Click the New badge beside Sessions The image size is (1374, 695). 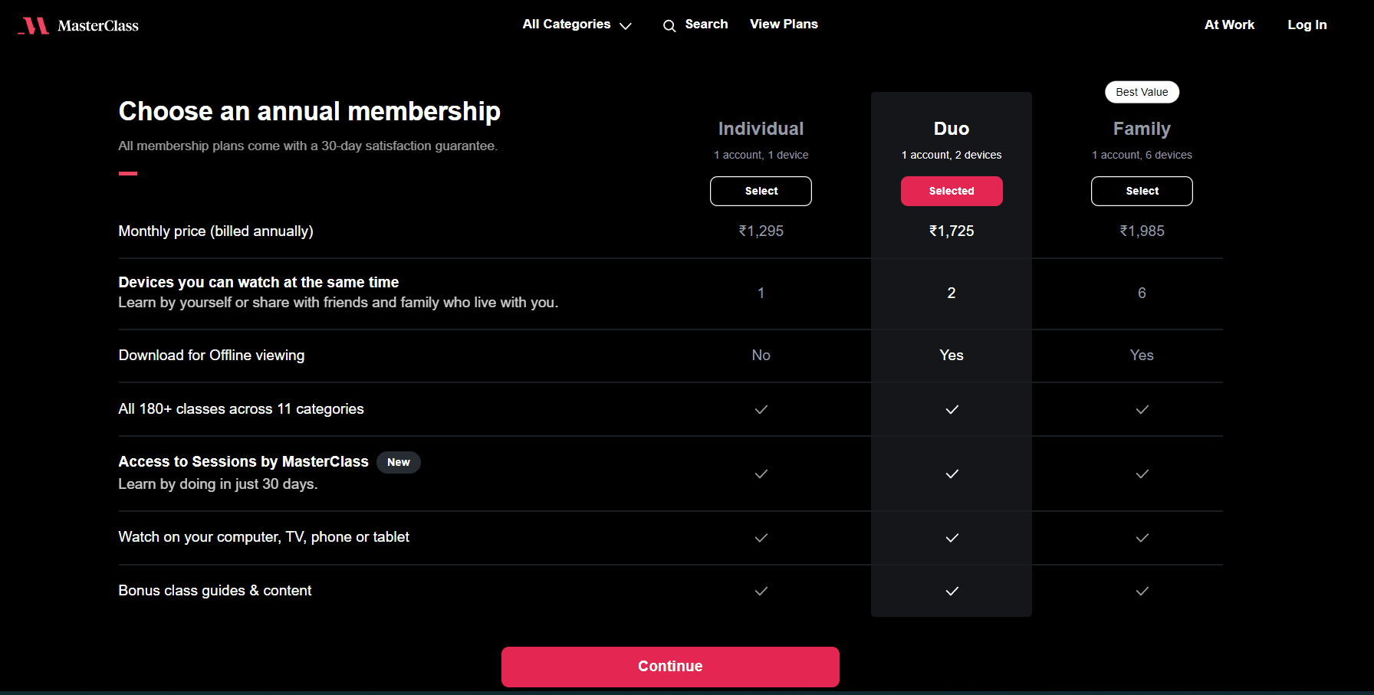398,462
